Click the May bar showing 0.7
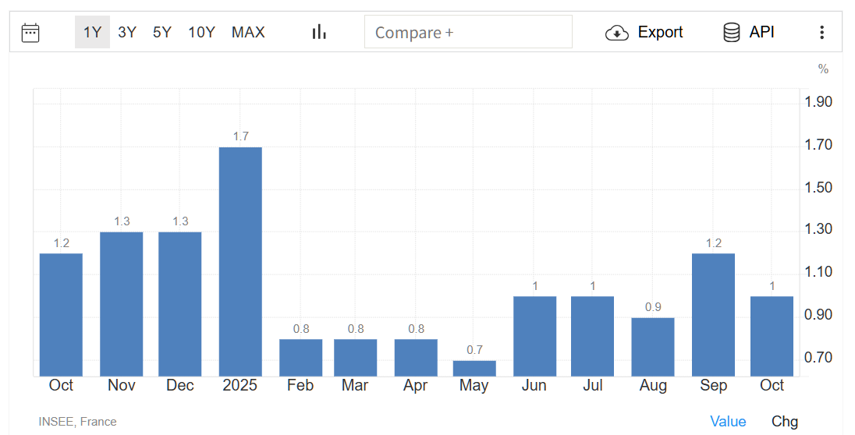The width and height of the screenshot is (855, 435). tap(474, 368)
